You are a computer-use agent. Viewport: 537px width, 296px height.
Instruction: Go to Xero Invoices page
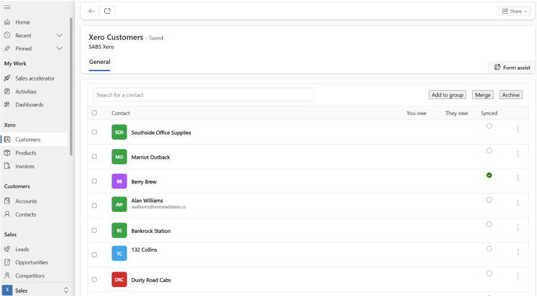[x=24, y=166]
